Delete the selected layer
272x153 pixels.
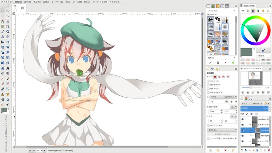[269, 150]
